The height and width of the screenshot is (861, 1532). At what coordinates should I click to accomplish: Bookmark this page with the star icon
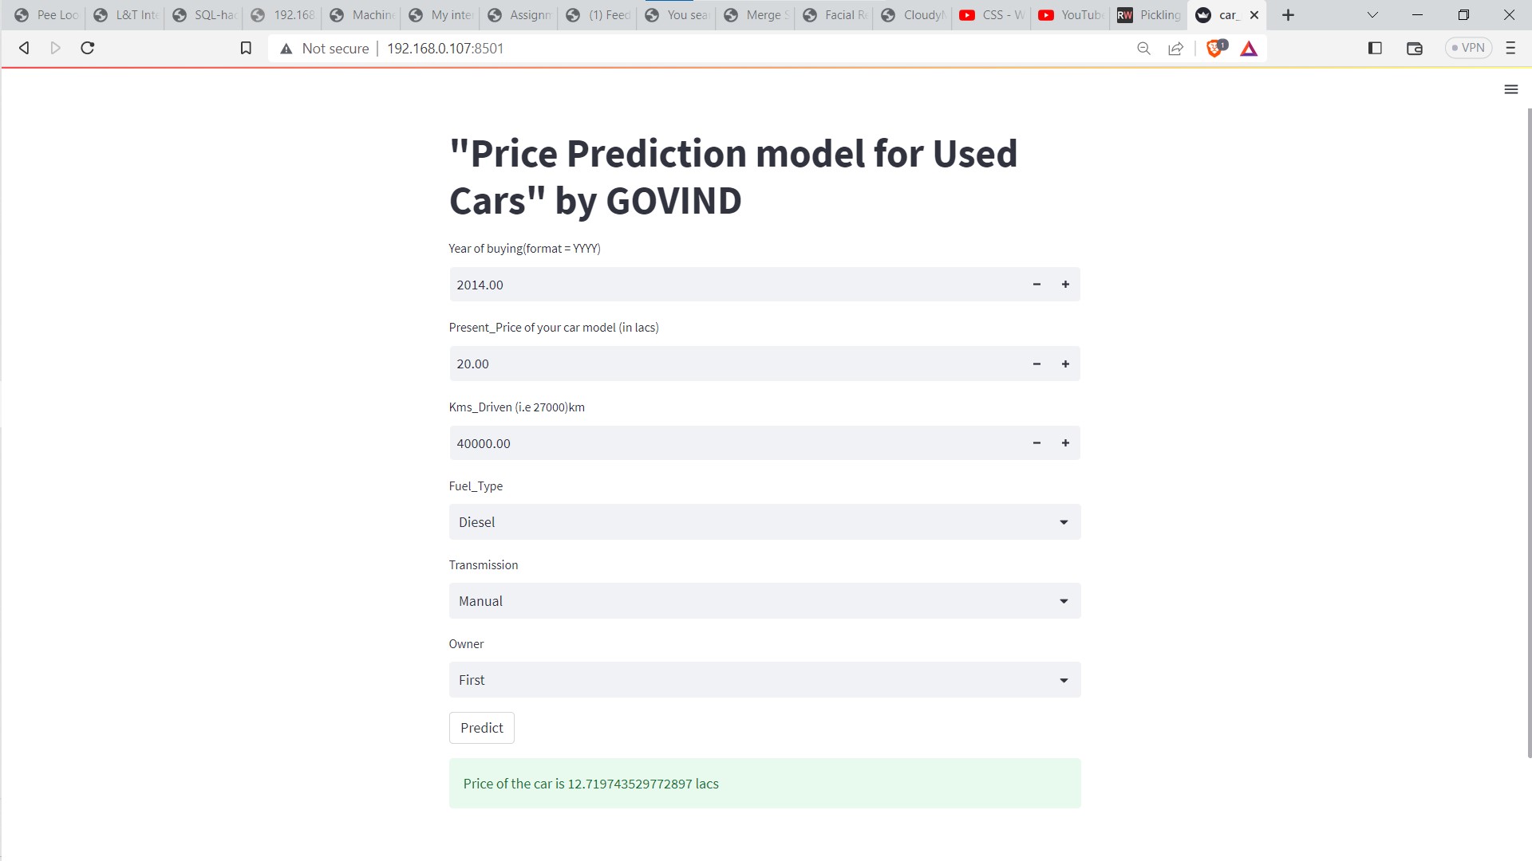tap(246, 48)
